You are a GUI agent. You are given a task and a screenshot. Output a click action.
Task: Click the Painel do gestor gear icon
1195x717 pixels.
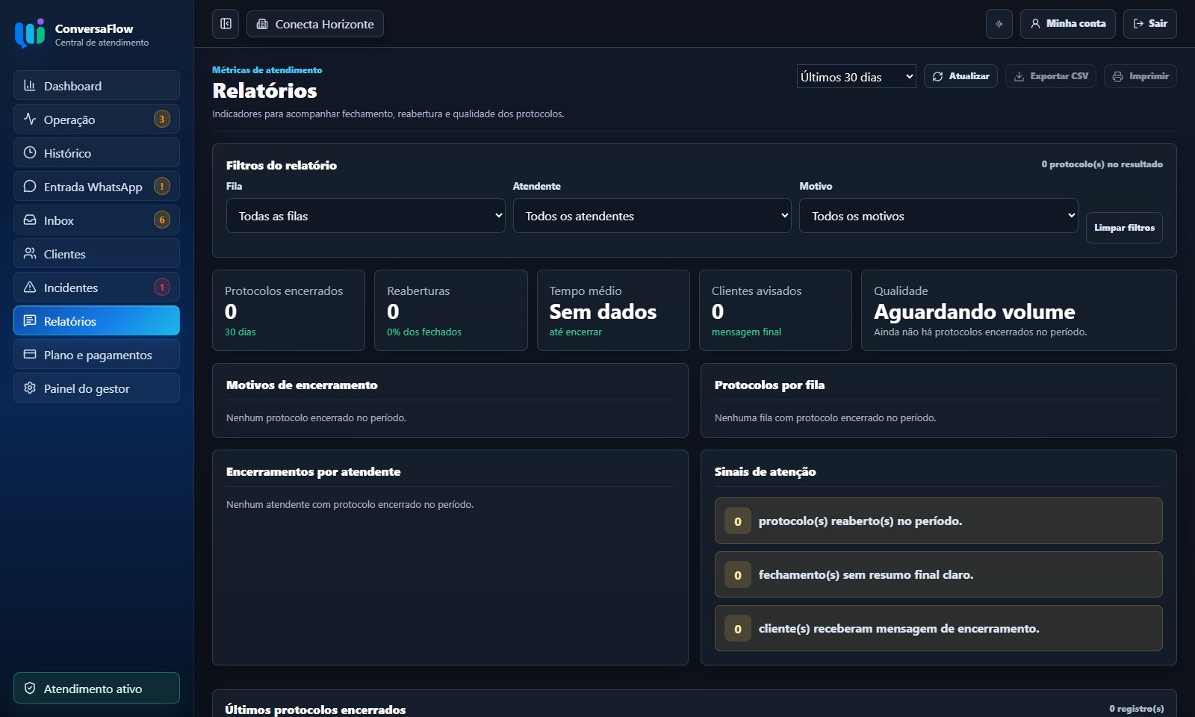point(30,388)
